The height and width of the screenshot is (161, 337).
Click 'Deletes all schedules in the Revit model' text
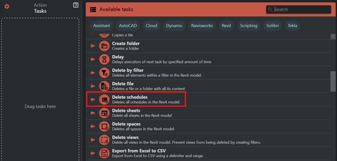pyautogui.click(x=146, y=102)
